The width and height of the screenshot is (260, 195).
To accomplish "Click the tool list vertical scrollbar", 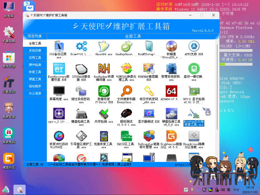I will (x=217, y=86).
